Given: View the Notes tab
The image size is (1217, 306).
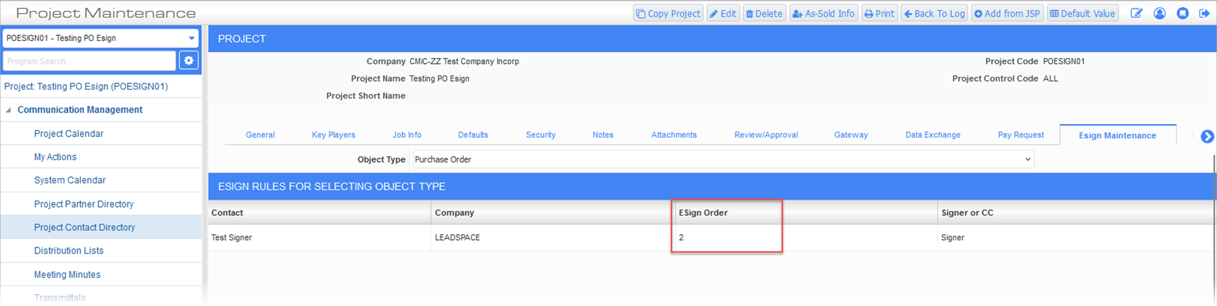Looking at the screenshot, I should [603, 135].
